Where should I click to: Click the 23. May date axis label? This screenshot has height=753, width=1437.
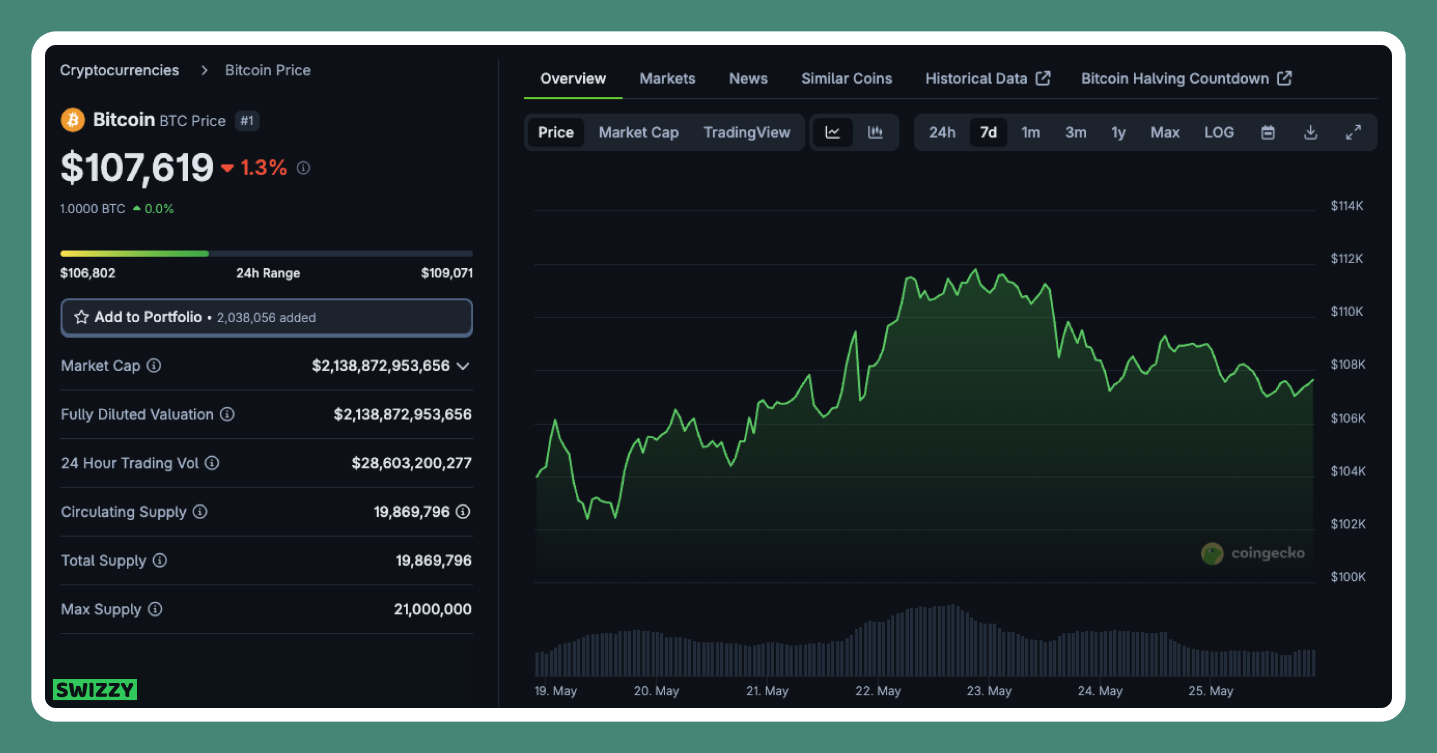coord(989,691)
